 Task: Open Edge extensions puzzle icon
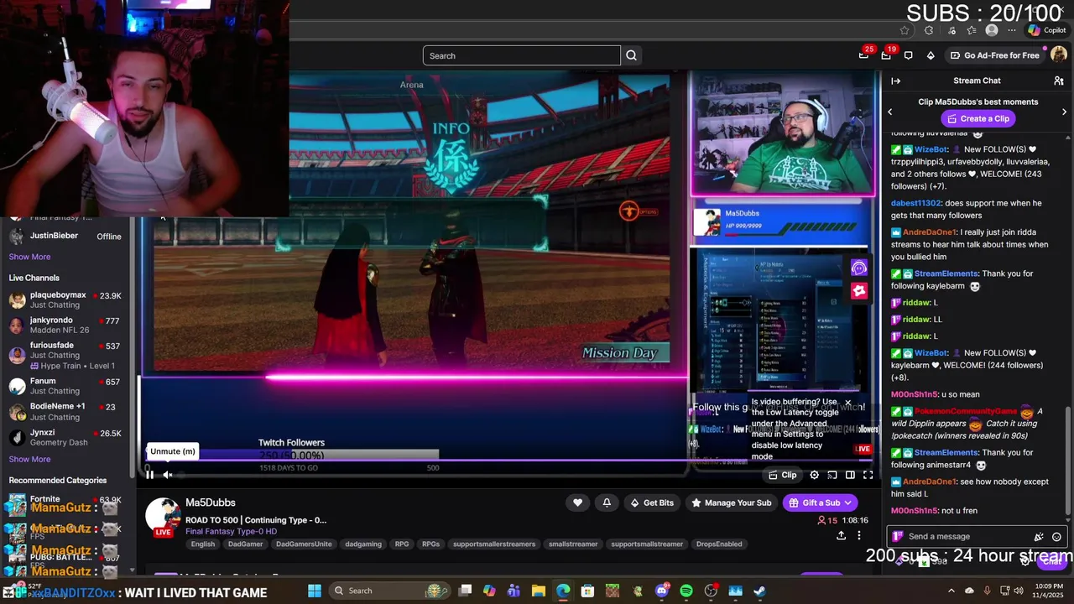(x=929, y=30)
